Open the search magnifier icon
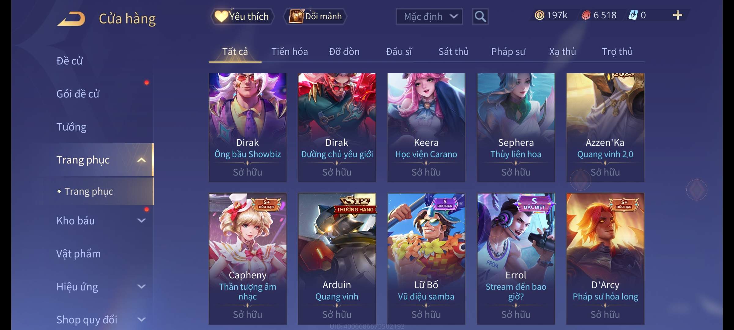Image resolution: width=734 pixels, height=330 pixels. [x=480, y=16]
